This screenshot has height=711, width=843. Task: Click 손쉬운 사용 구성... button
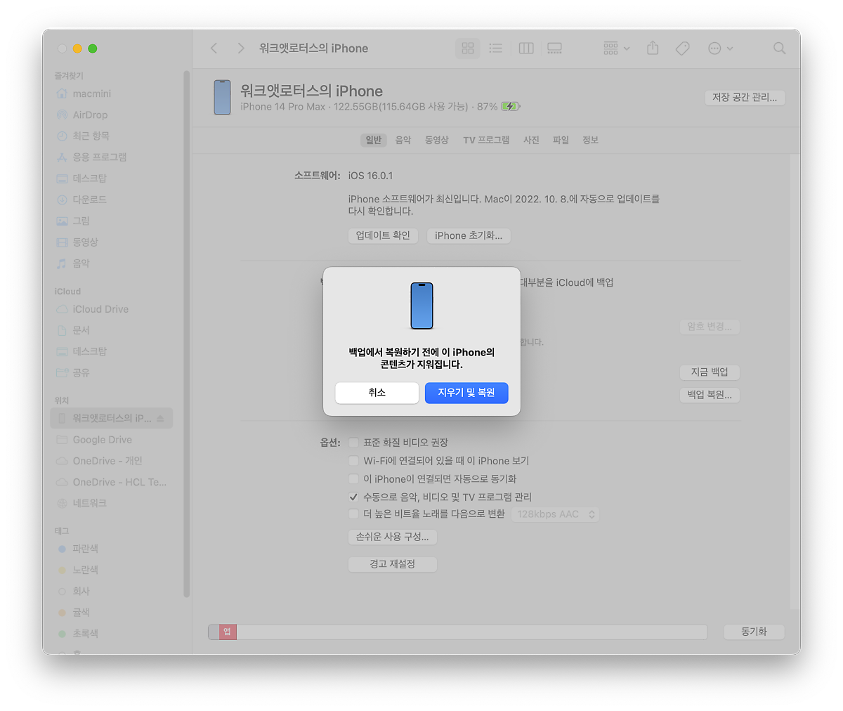pos(393,537)
